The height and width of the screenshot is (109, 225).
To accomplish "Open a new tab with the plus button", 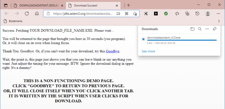I will pos(129,5).
